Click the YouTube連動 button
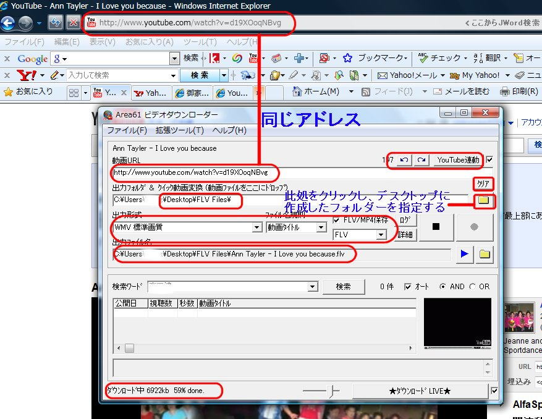The height and width of the screenshot is (419, 542). (458, 160)
